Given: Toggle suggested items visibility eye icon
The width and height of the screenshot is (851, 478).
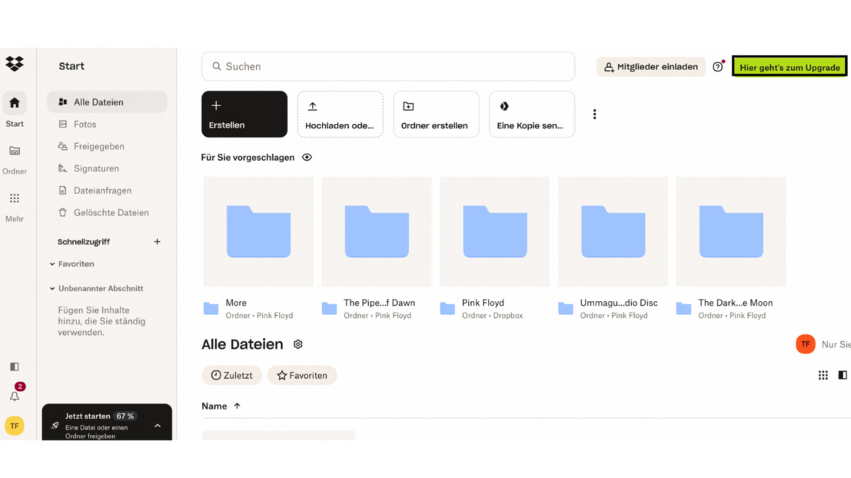Looking at the screenshot, I should pyautogui.click(x=307, y=157).
